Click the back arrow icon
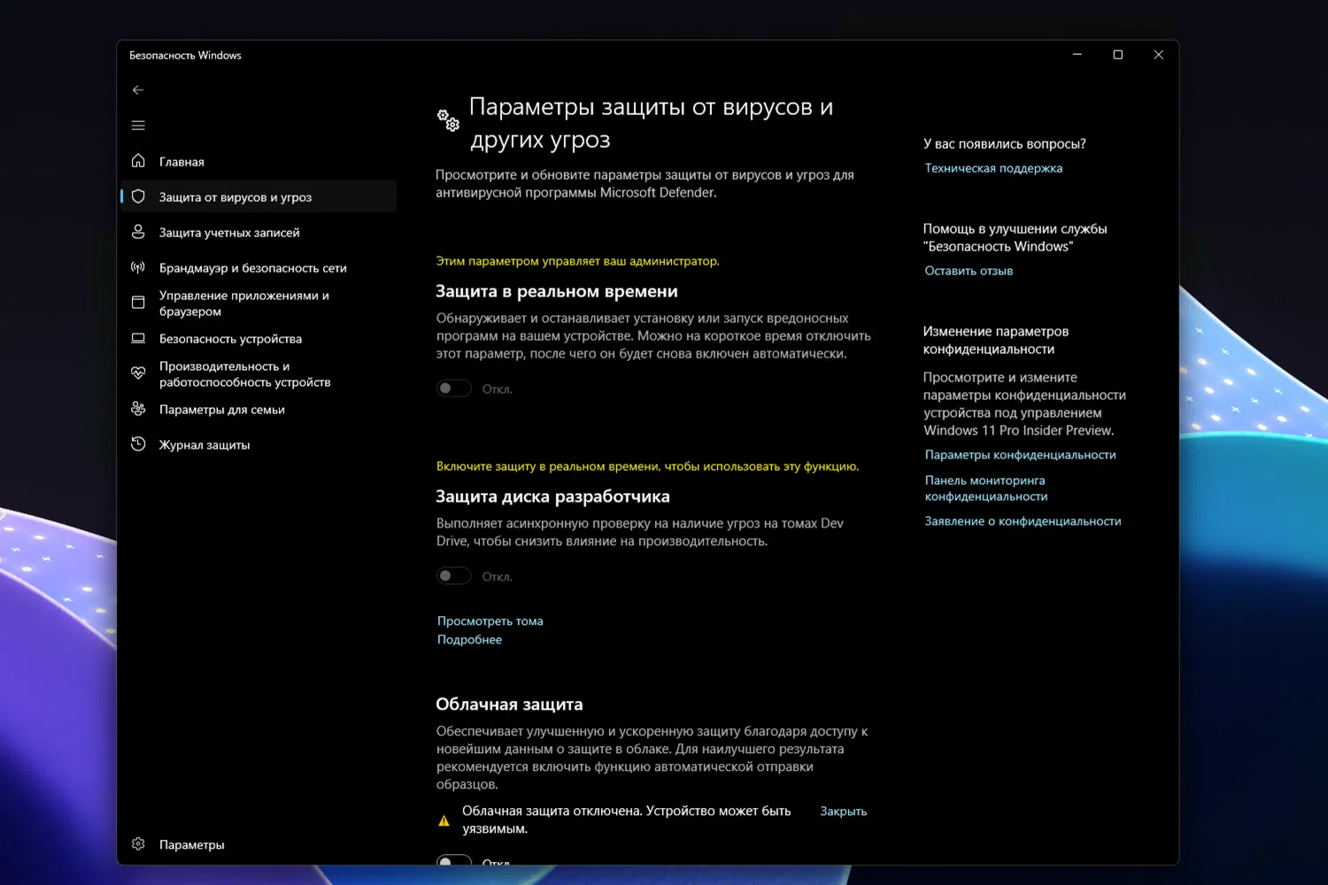 point(138,90)
